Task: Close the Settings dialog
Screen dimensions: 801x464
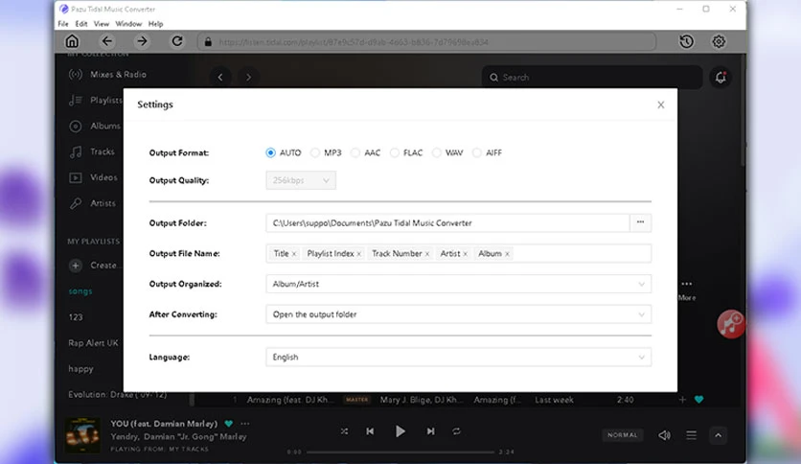Action: tap(660, 104)
